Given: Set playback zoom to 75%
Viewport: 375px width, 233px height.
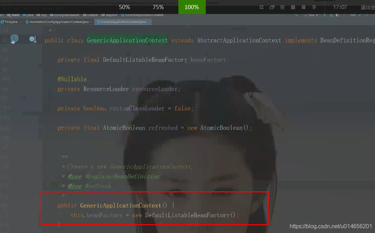Looking at the screenshot, I should pyautogui.click(x=158, y=7).
